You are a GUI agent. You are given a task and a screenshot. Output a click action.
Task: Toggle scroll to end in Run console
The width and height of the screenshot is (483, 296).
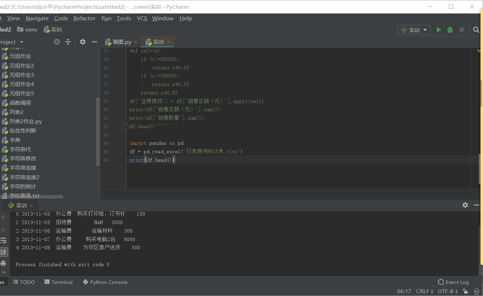pos(4,252)
